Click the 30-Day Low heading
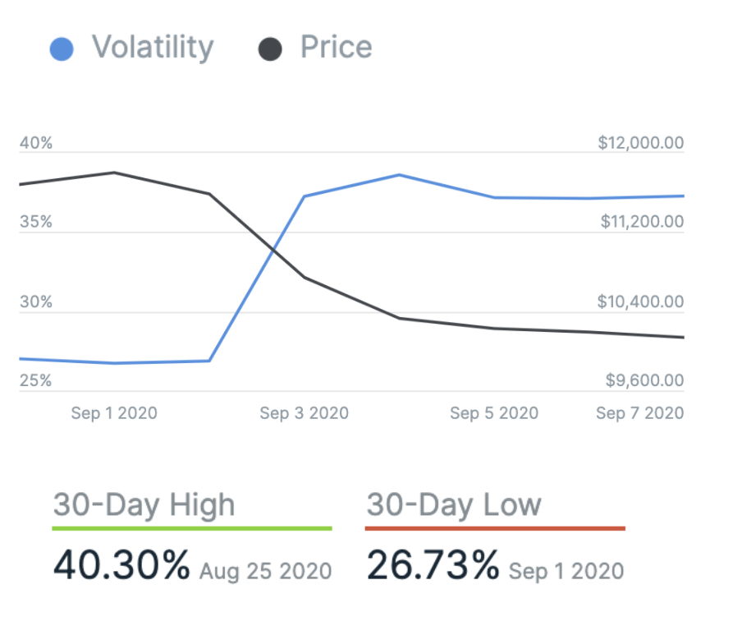742x626 pixels. coord(453,504)
